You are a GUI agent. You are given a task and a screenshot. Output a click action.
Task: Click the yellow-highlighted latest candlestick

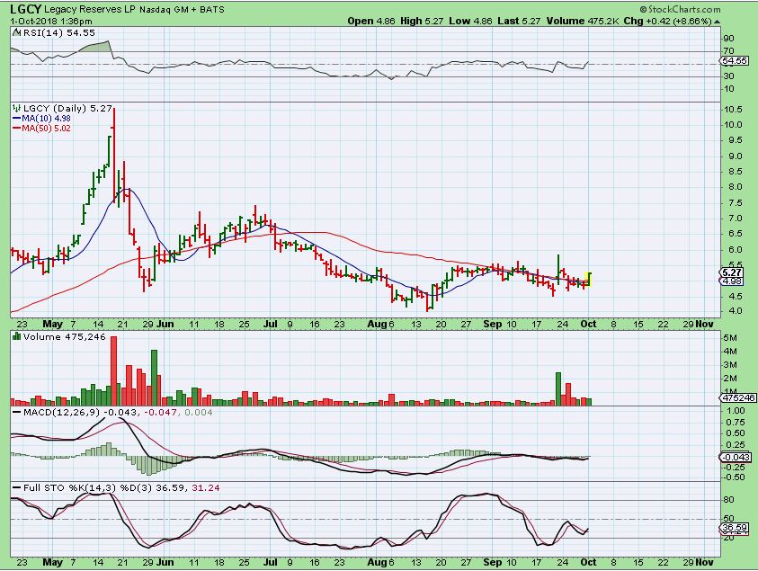coord(588,279)
